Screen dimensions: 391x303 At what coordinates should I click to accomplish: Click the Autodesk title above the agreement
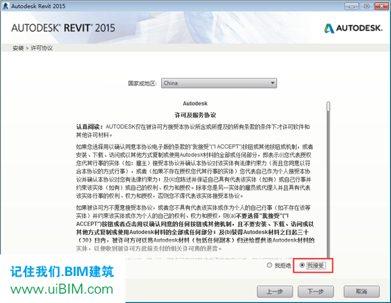pyautogui.click(x=195, y=103)
